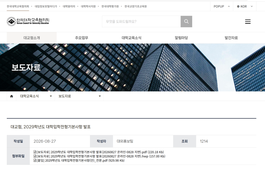This screenshot has width=265, height=169.
Task: Click the globe icon beside KOR
Action: point(238,6)
